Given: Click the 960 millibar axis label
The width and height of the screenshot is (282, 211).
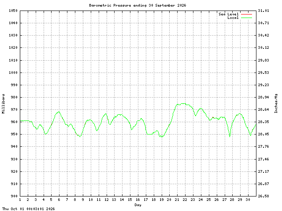Looking at the screenshot, I should tap(14, 122).
